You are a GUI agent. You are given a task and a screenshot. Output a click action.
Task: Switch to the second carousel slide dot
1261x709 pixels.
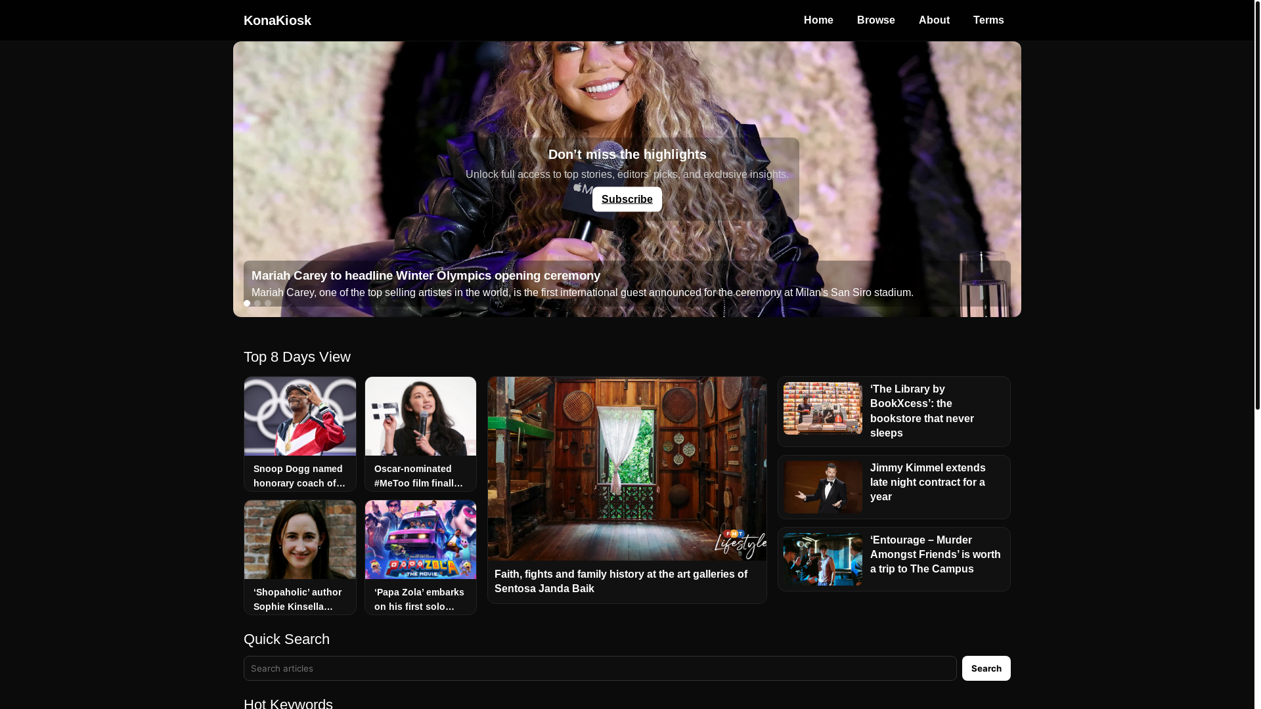pyautogui.click(x=257, y=303)
